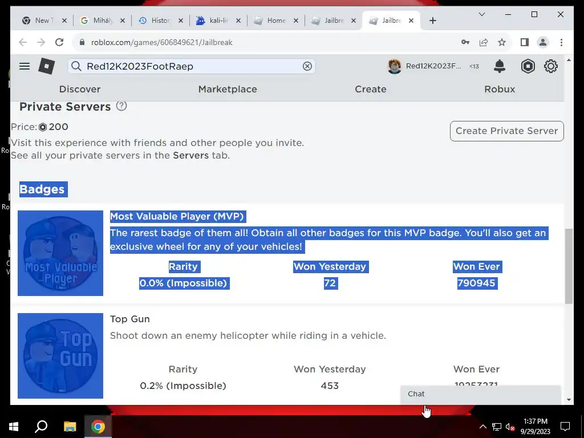Open the user avatar profile picture
This screenshot has height=438, width=584.
pos(395,66)
